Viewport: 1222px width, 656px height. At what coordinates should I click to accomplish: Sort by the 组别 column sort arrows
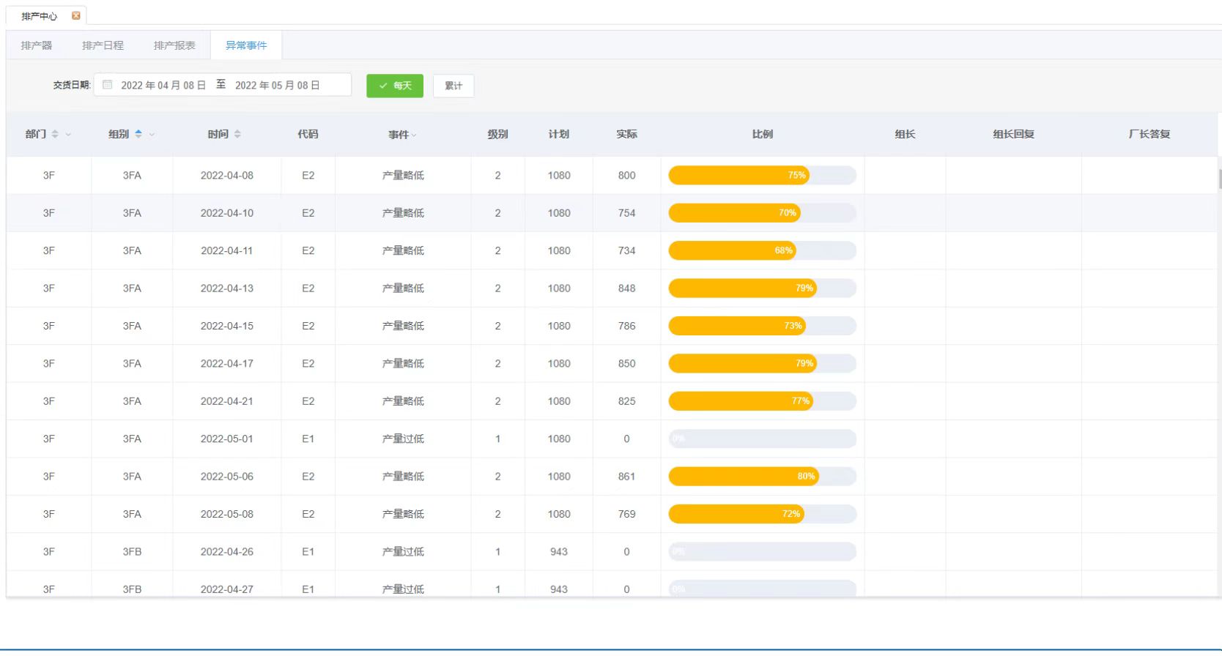(x=138, y=134)
